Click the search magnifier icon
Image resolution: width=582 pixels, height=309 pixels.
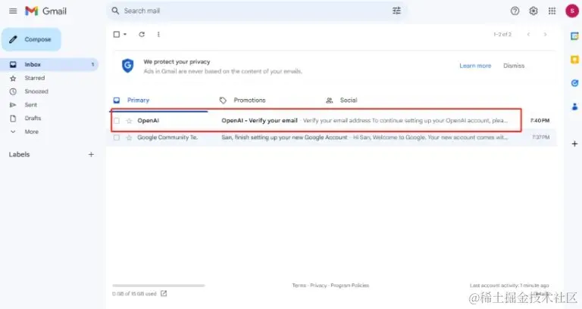pyautogui.click(x=115, y=11)
